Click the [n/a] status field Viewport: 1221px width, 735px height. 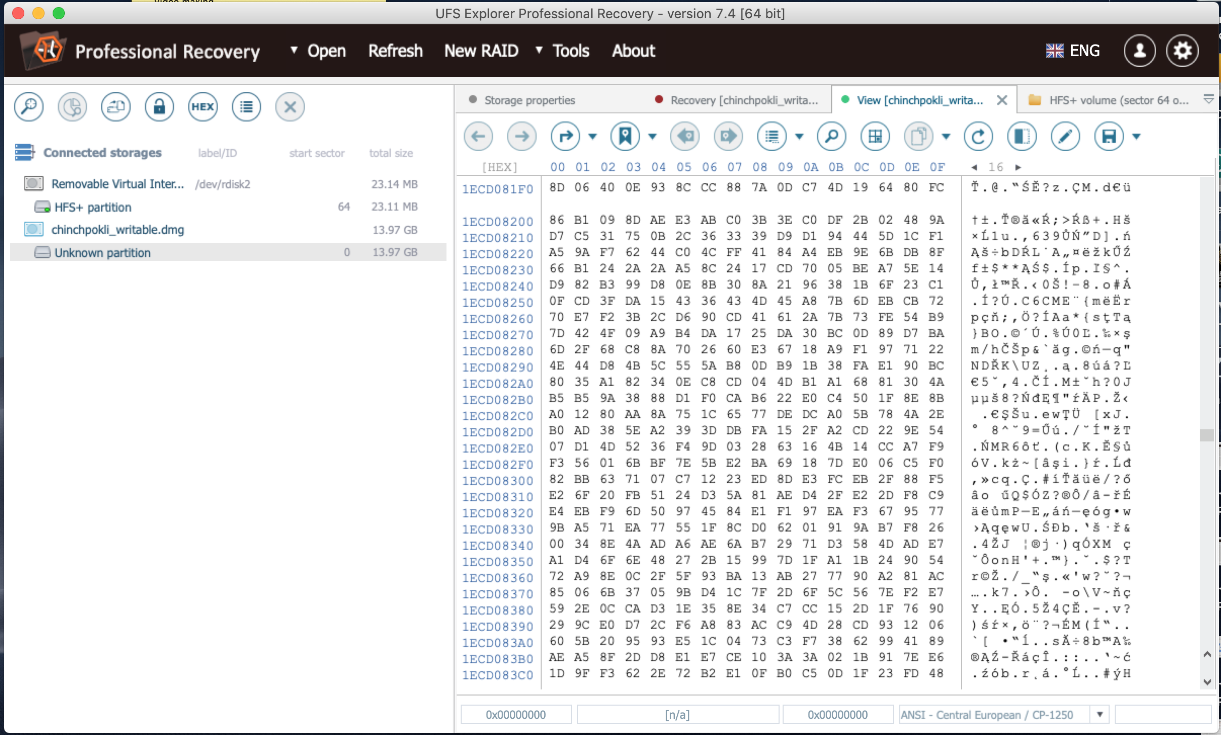click(x=677, y=714)
